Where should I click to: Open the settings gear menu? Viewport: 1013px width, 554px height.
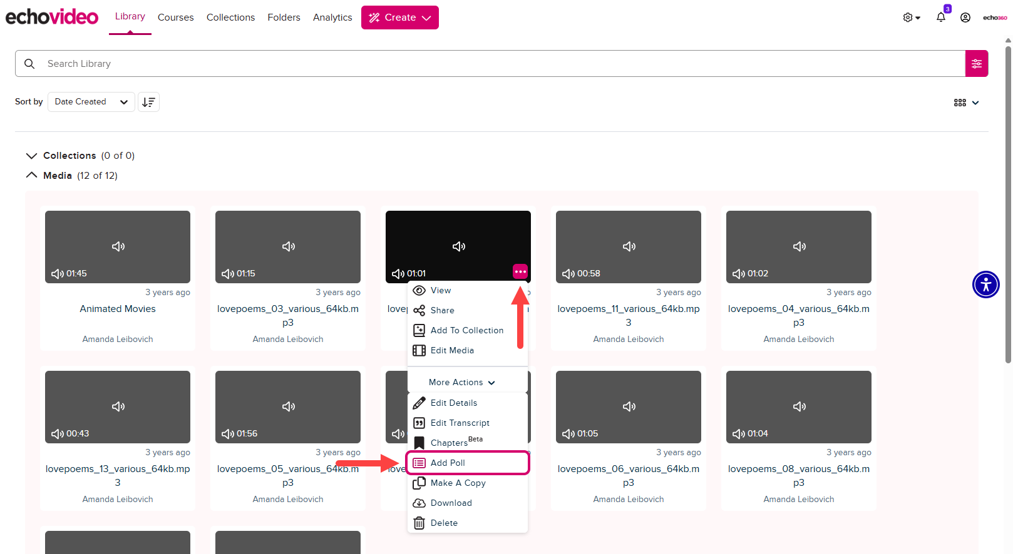click(911, 18)
